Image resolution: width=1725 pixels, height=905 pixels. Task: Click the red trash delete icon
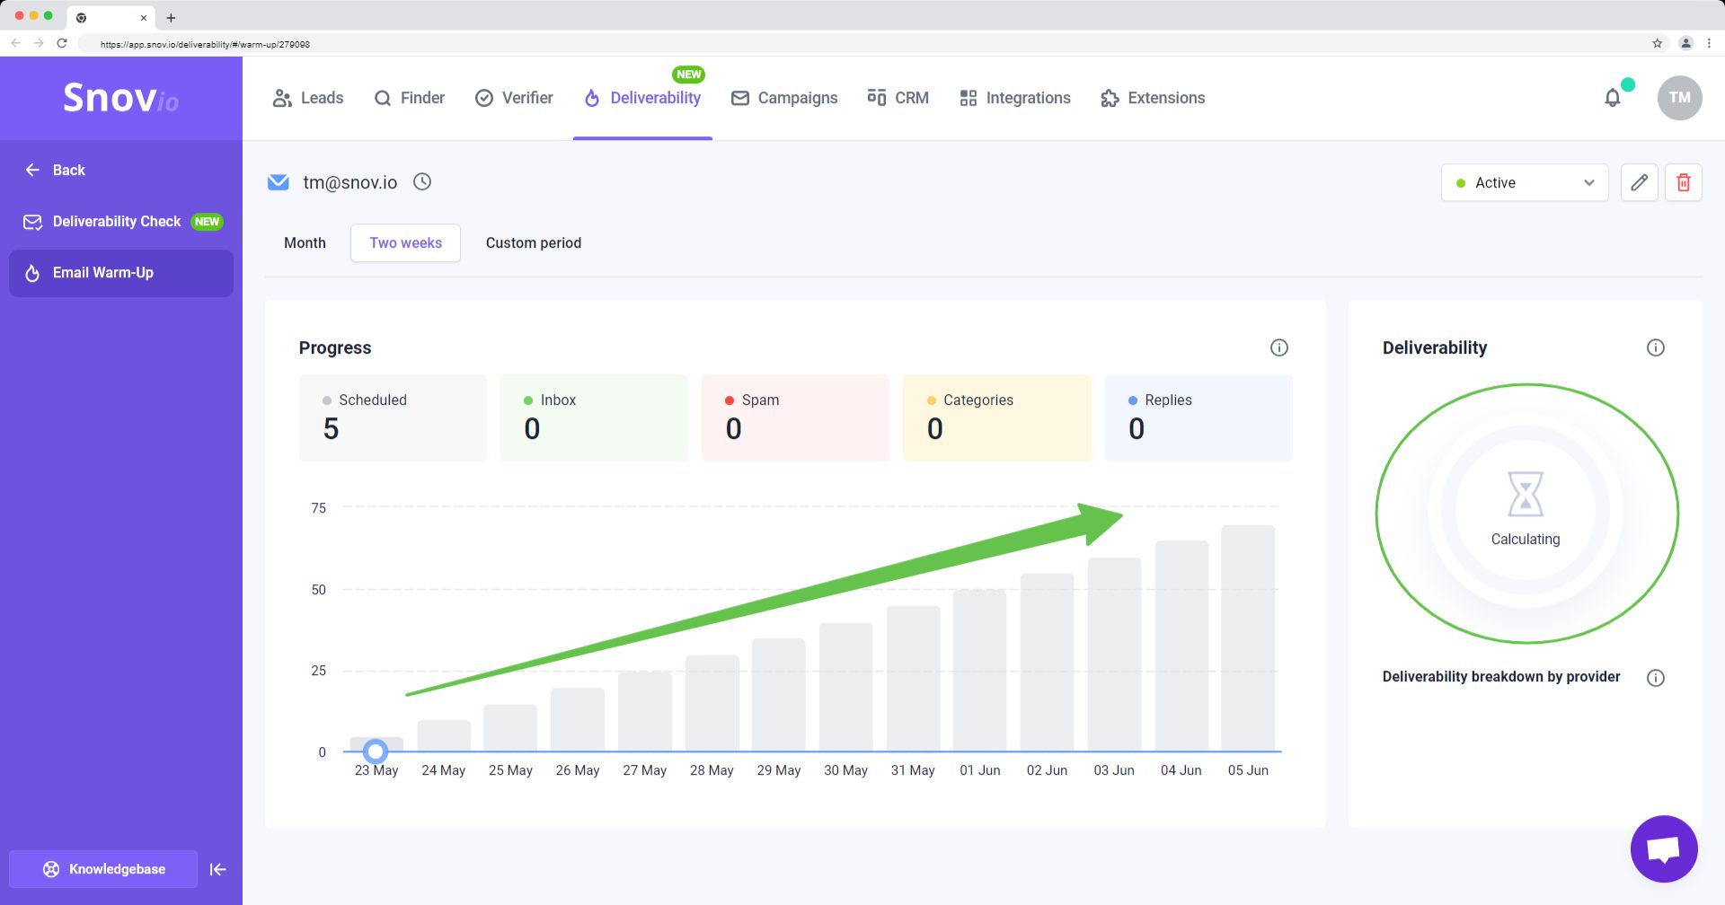click(x=1683, y=183)
